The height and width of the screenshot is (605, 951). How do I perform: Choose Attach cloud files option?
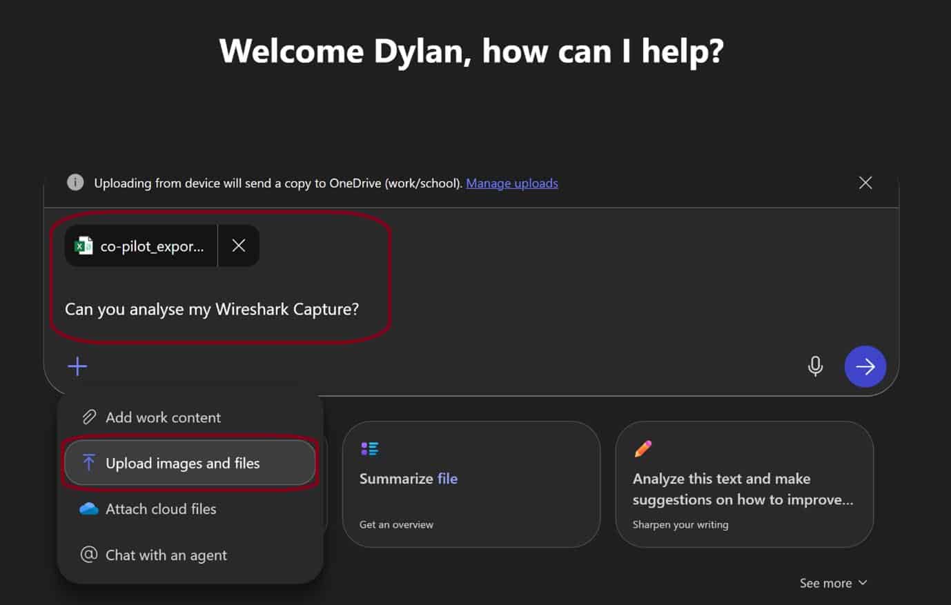[x=190, y=509]
